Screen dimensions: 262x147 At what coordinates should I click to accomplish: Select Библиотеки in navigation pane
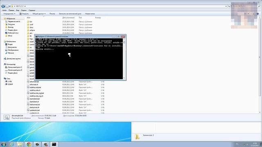coord(11,42)
